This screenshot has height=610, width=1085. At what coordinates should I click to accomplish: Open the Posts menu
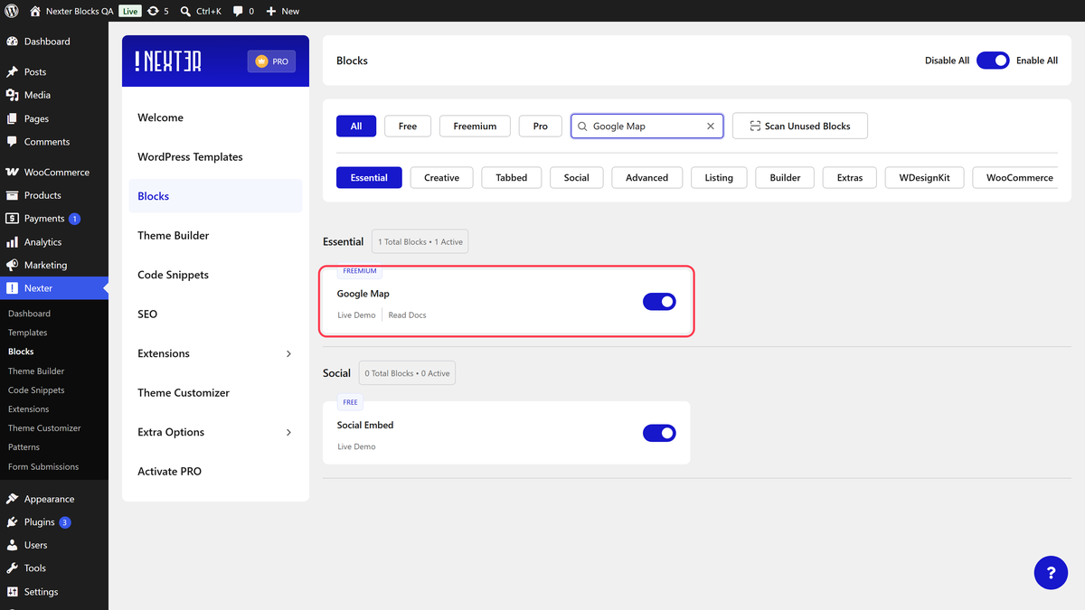[x=54, y=71]
